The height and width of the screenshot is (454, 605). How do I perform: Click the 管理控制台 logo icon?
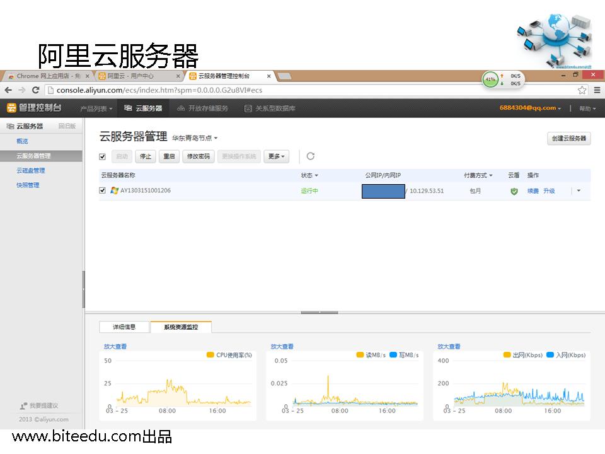(x=11, y=108)
